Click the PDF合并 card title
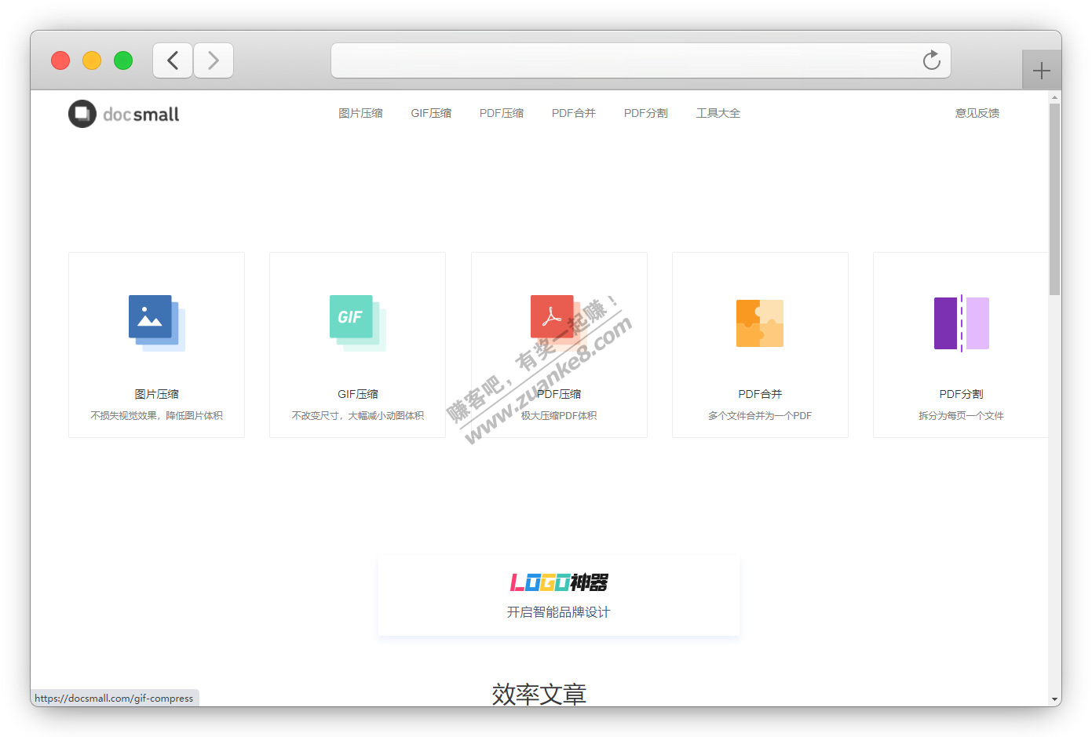Viewport: 1092px width, 737px height. pos(760,394)
